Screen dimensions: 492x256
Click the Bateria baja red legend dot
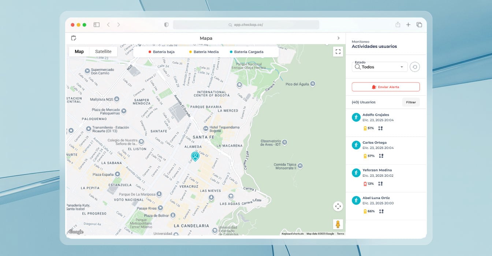point(150,52)
